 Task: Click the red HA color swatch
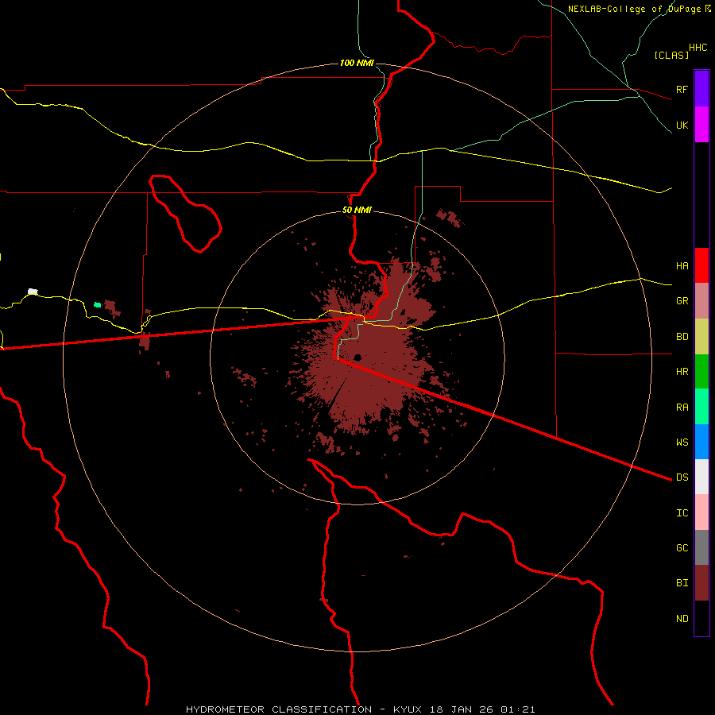click(x=701, y=265)
